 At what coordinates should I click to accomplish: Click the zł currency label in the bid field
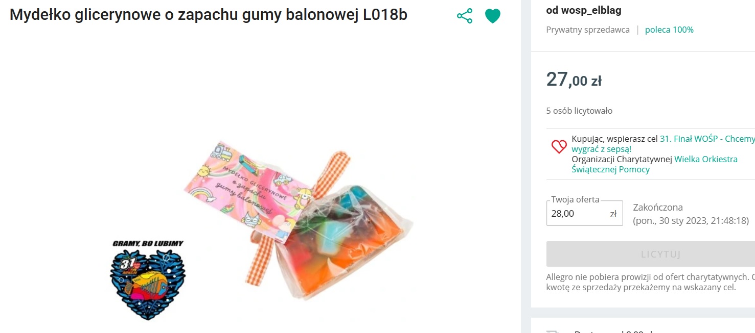click(x=613, y=214)
